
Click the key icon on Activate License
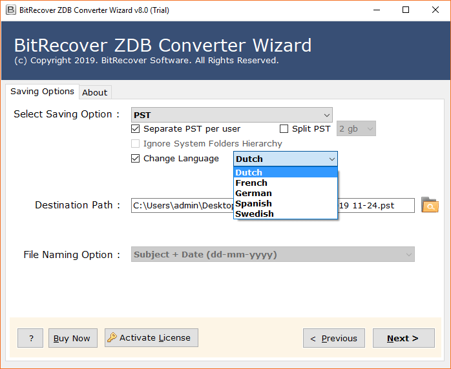112,337
